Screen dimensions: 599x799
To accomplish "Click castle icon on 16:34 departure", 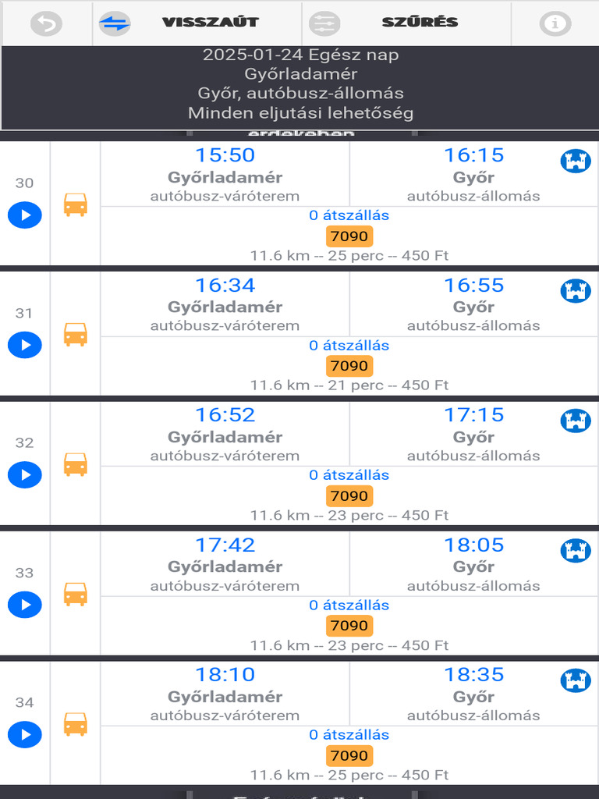I will click(x=576, y=291).
